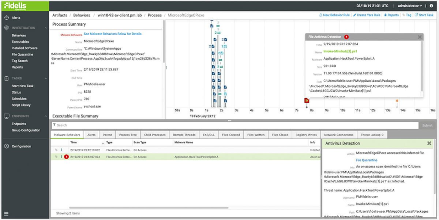Open the Files Created tab

click(x=230, y=135)
